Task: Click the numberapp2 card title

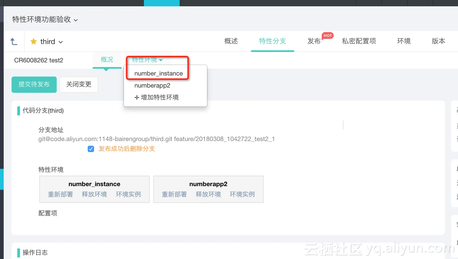Action: coord(208,184)
